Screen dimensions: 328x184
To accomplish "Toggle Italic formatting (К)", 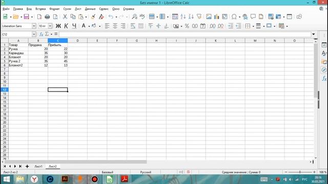I will [66, 26].
